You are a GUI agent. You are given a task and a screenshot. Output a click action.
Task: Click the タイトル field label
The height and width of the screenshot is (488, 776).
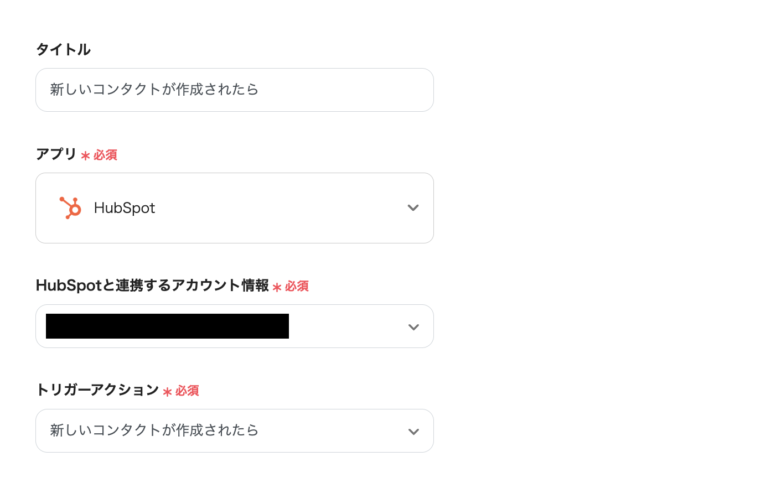[63, 50]
